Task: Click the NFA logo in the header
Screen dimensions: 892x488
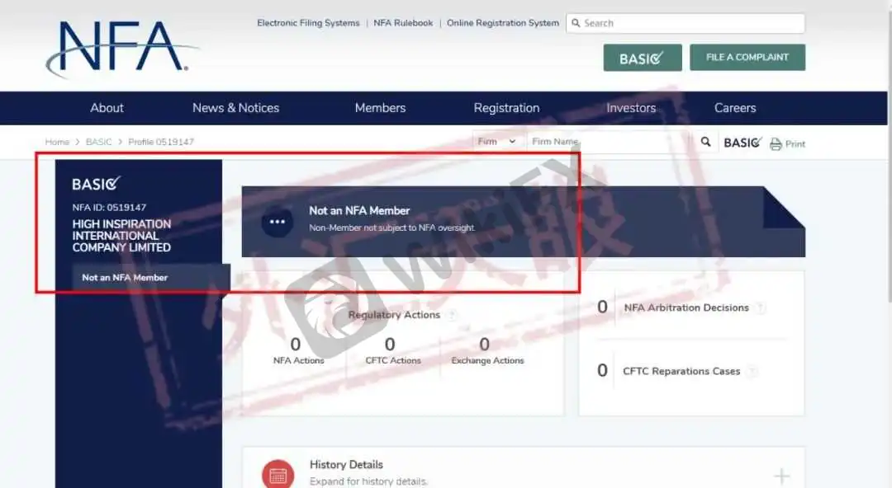Action: coord(121,49)
